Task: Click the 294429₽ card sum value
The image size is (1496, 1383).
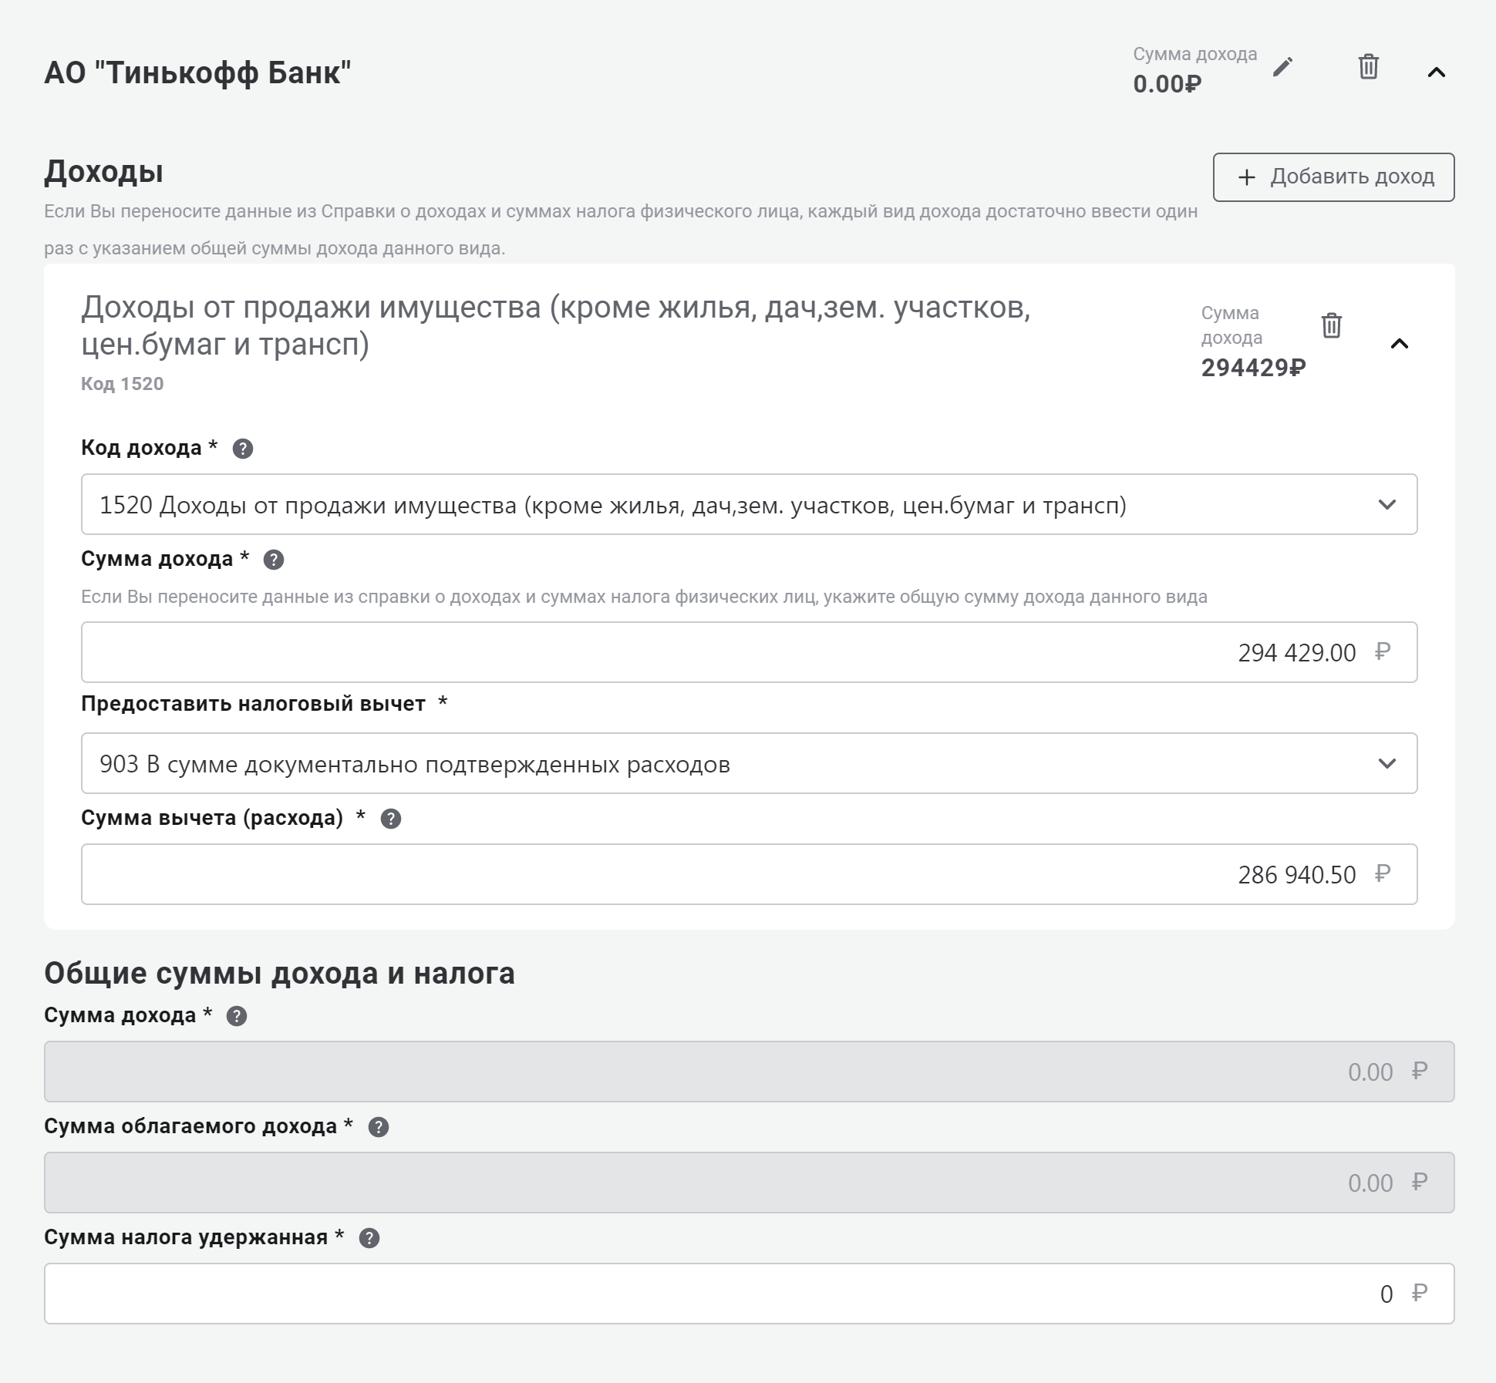Action: tap(1253, 368)
